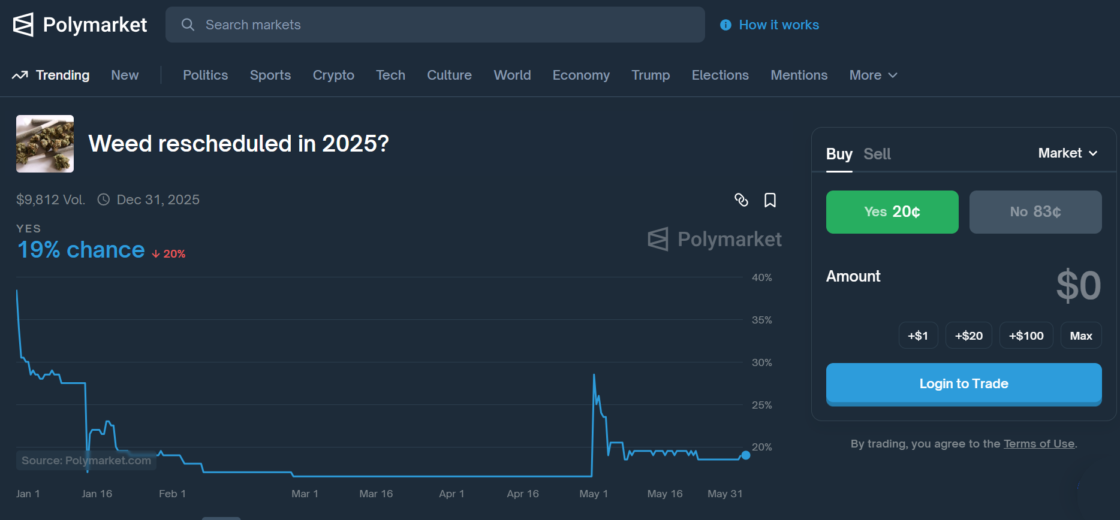Click the search magnifier icon
1120x520 pixels.
tap(188, 25)
